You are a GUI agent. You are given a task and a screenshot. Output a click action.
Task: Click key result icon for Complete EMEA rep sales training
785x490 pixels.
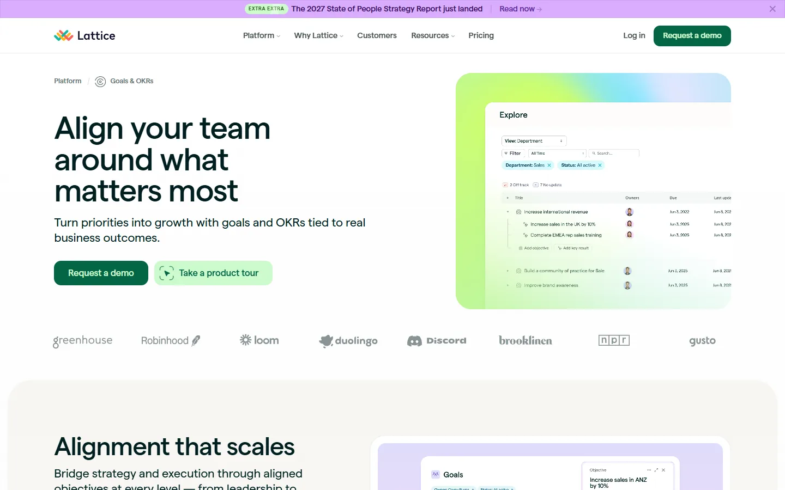coord(526,235)
